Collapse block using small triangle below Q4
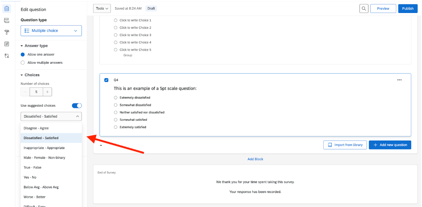The image size is (422, 207). 101,145
